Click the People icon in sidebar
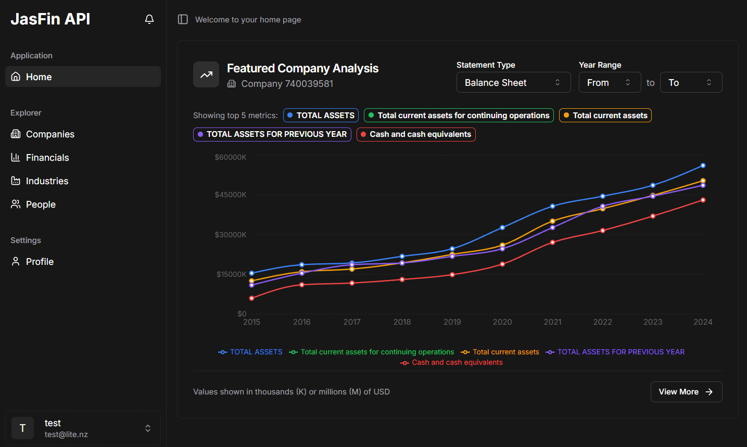 click(16, 204)
